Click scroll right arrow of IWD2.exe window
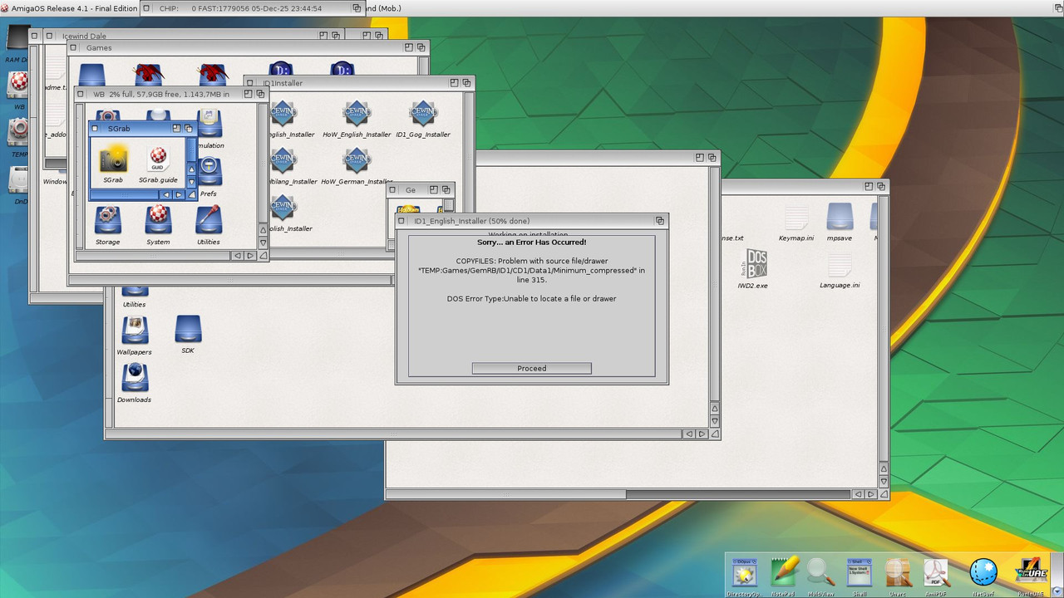Viewport: 1064px width, 598px height. pyautogui.click(x=871, y=494)
